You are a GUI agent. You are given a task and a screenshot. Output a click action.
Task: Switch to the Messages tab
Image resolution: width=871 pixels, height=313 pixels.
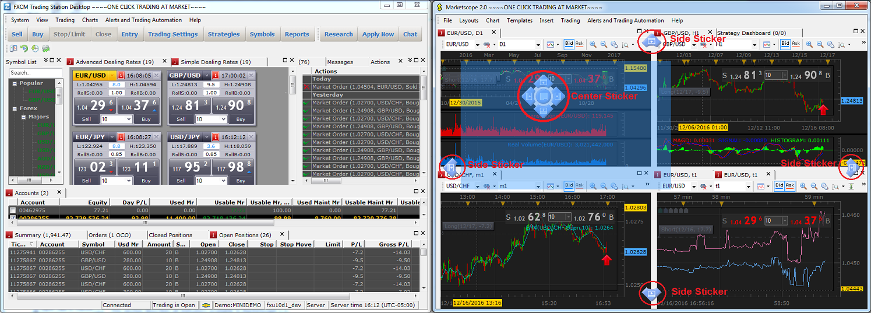click(x=340, y=62)
